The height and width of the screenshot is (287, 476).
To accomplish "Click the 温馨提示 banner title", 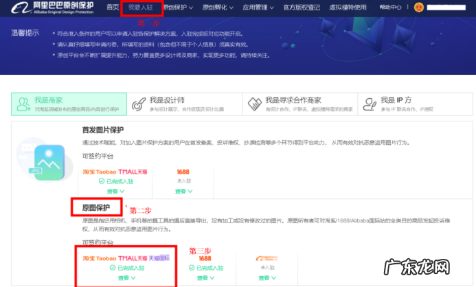I will pos(25,33).
